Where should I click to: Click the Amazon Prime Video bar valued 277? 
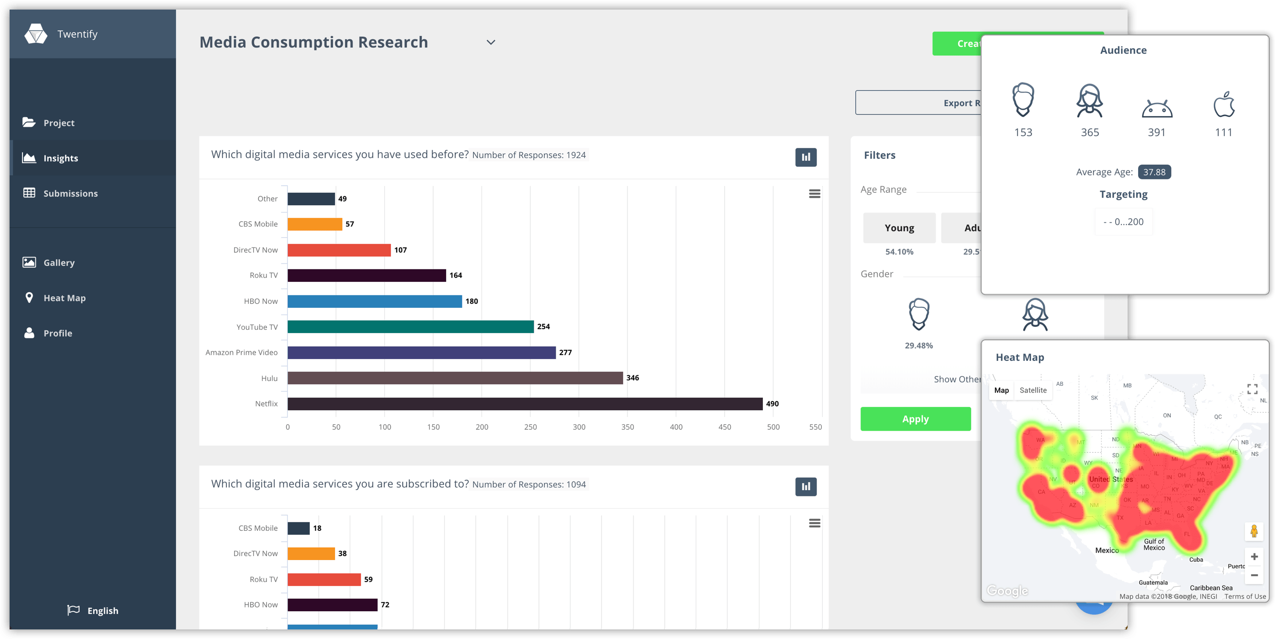(421, 352)
